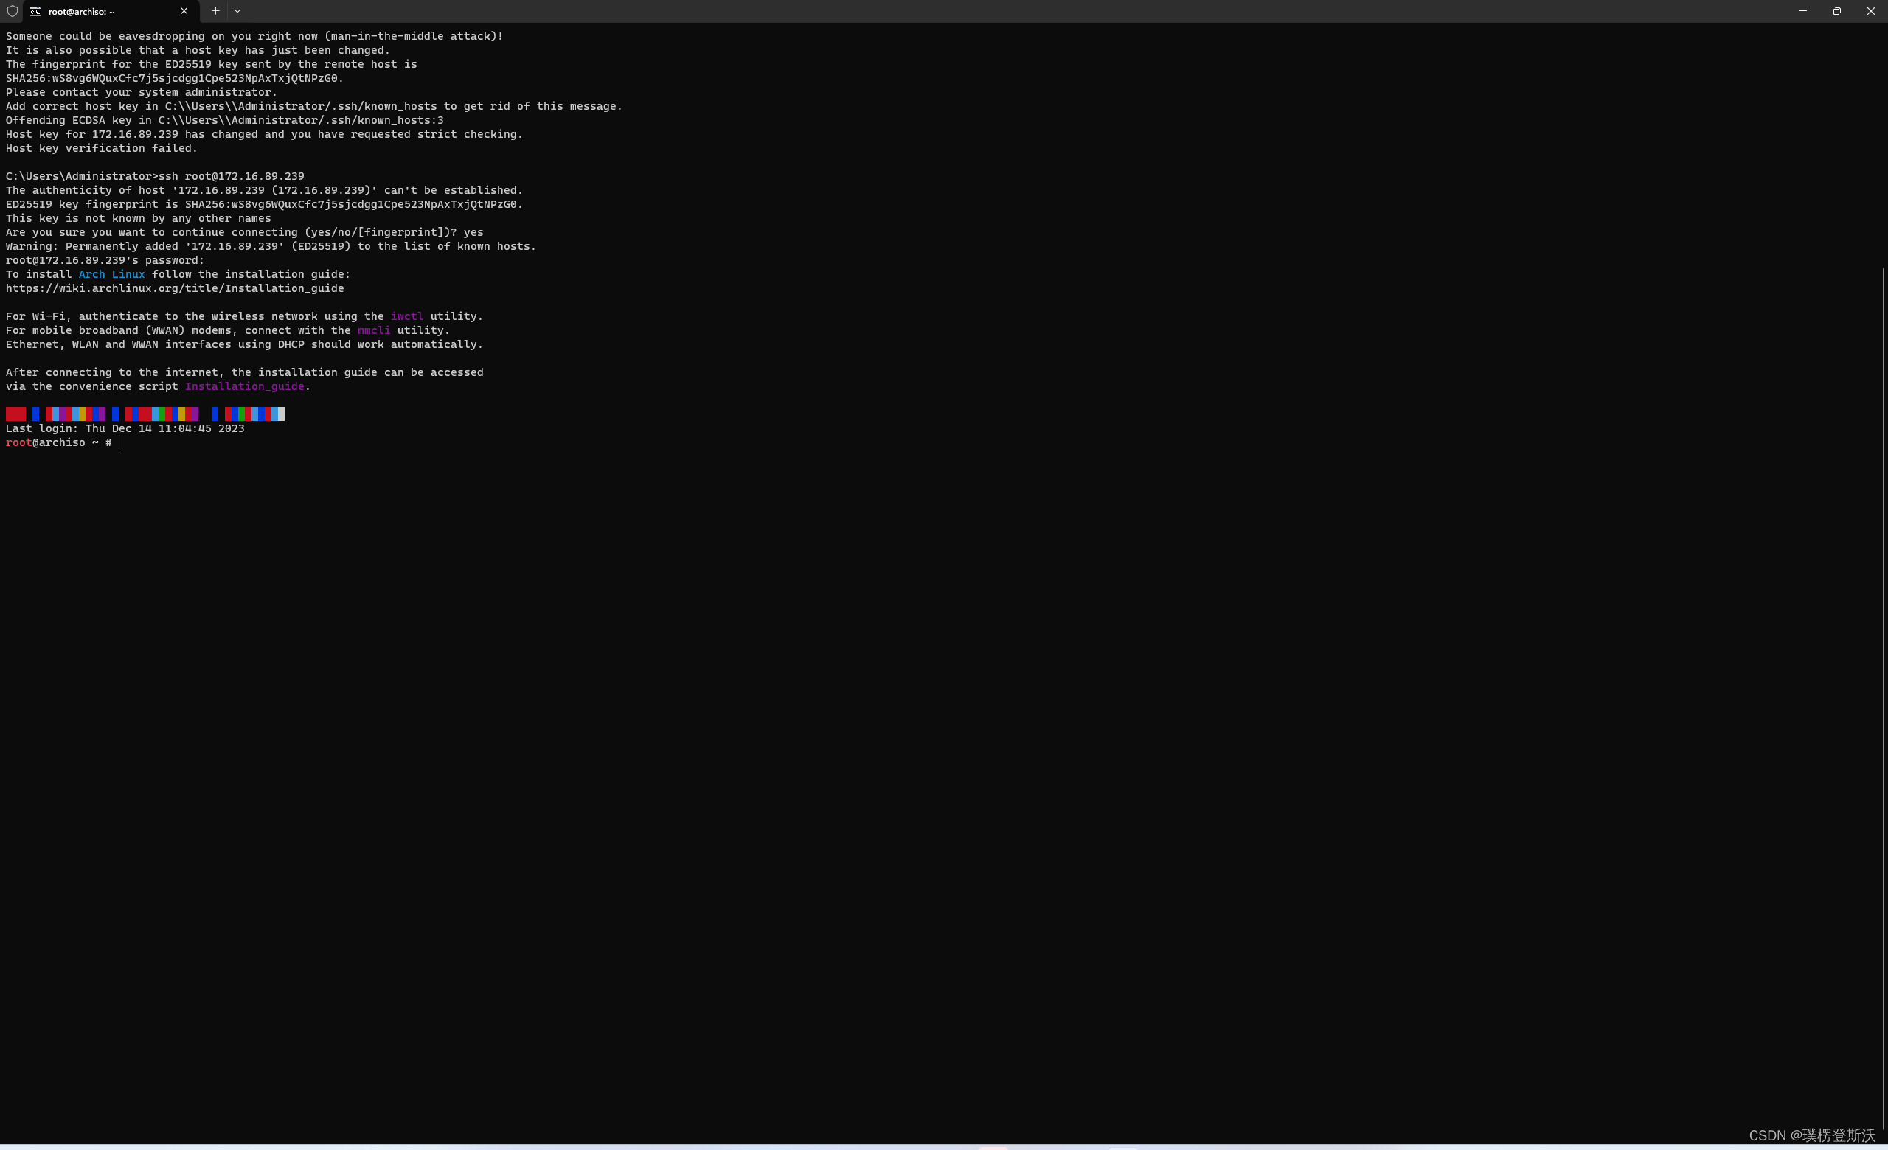Click the 'ssh root@172.16.89.239' command line
The width and height of the screenshot is (1888, 1150).
point(155,176)
